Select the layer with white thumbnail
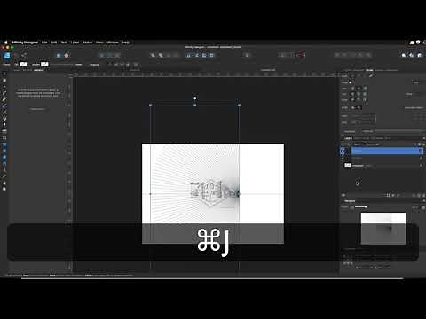The height and width of the screenshot is (319, 426). (382, 166)
